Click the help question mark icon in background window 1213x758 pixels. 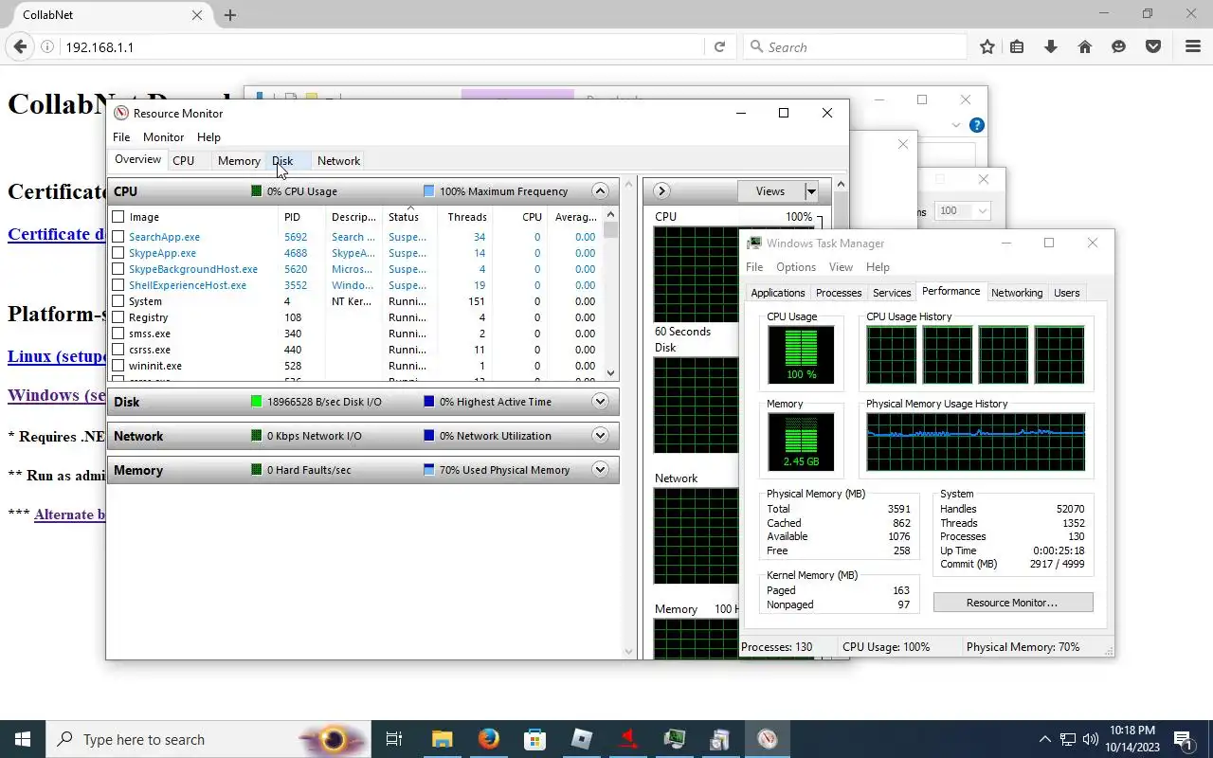coord(977,125)
